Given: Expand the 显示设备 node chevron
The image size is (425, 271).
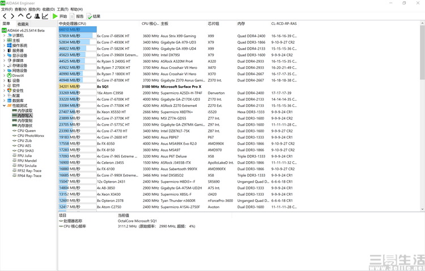Looking at the screenshot, I should (4, 55).
